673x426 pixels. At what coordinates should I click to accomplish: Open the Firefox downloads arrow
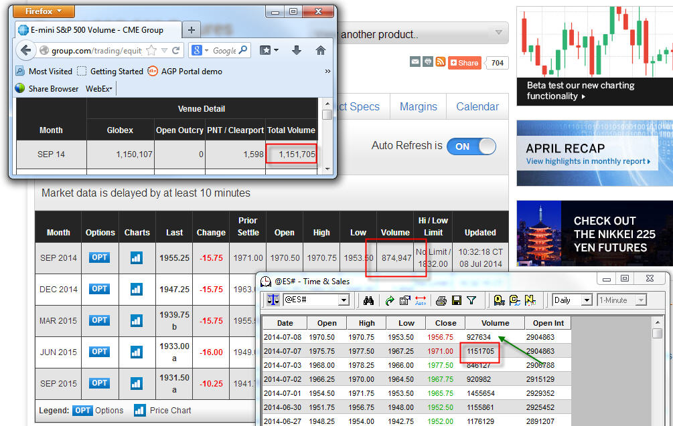[x=296, y=51]
